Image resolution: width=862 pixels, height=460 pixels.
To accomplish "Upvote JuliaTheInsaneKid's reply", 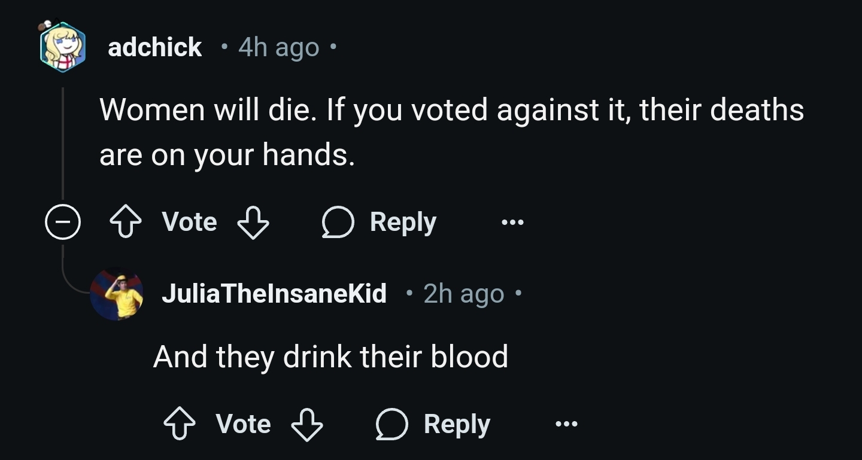I will [x=179, y=425].
